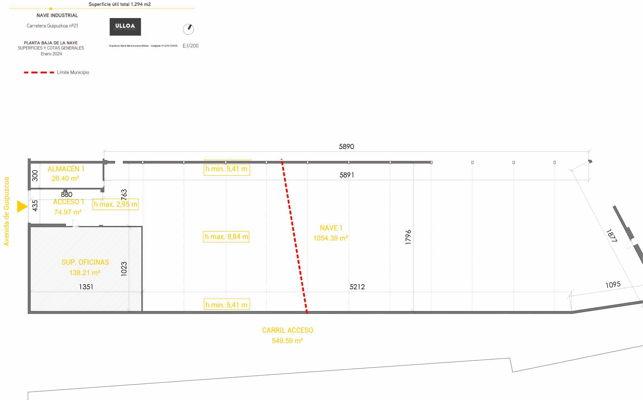This screenshot has height=400, width=643.
Task: Click the small yellow square on title line
Action: [x=51, y=9]
